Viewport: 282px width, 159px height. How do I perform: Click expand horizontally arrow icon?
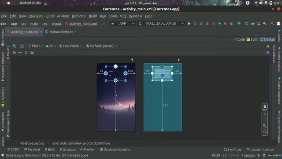tap(20, 53)
